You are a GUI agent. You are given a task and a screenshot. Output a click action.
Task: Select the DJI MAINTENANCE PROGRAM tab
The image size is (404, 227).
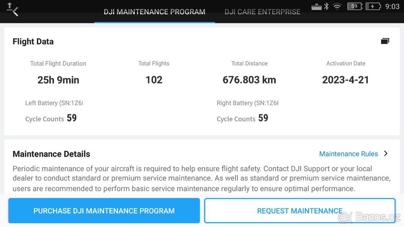click(154, 11)
